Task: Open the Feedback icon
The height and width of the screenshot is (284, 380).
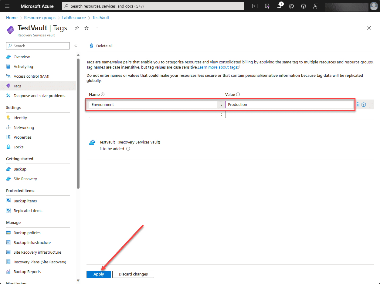Action: click(x=316, y=6)
